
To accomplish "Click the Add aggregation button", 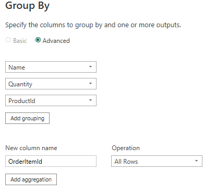I will click(x=31, y=179).
